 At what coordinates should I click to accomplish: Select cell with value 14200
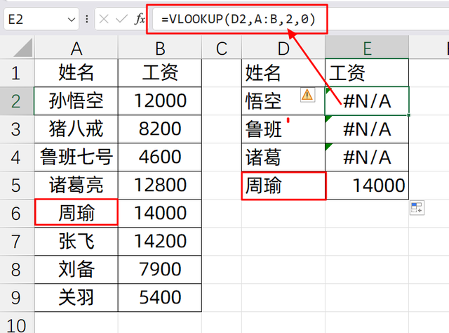point(160,242)
